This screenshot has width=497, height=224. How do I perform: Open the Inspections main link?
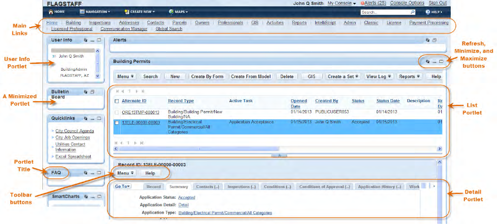point(100,23)
